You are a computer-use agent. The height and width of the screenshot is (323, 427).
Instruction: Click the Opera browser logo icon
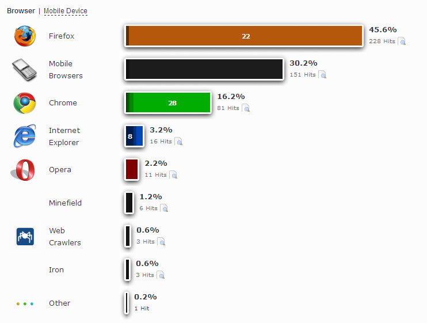23,170
